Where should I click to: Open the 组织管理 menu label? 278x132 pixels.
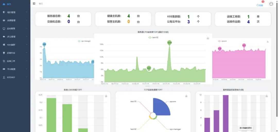(11, 12)
